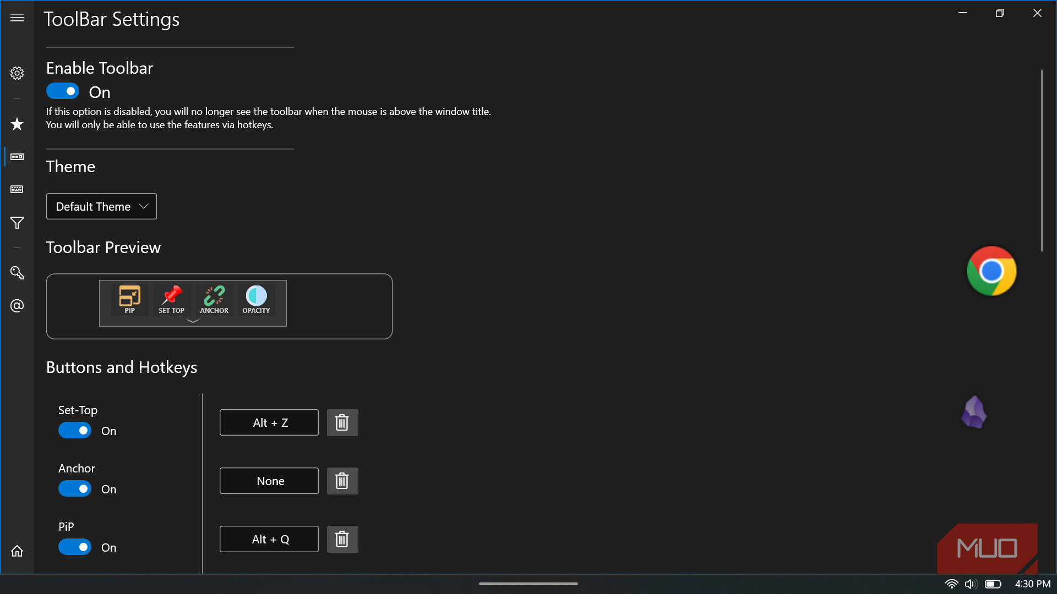Delete the PiP hotkey with trash icon
The width and height of the screenshot is (1057, 594).
pyautogui.click(x=342, y=539)
